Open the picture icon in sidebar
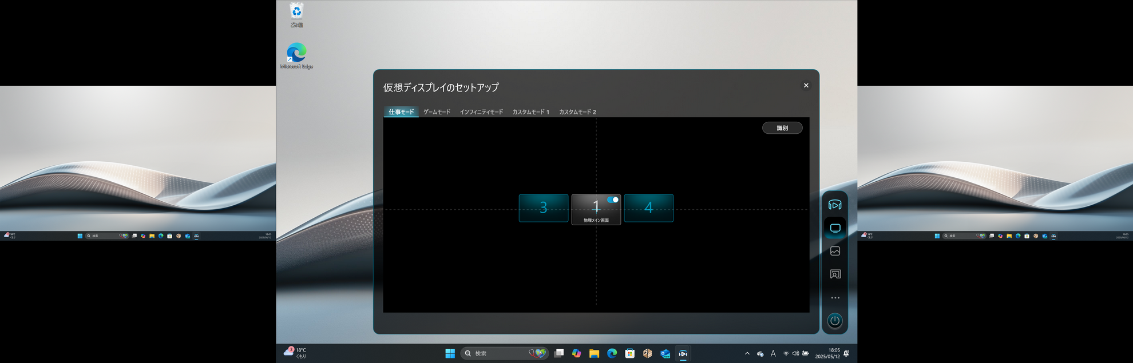The height and width of the screenshot is (363, 1133). [x=835, y=251]
